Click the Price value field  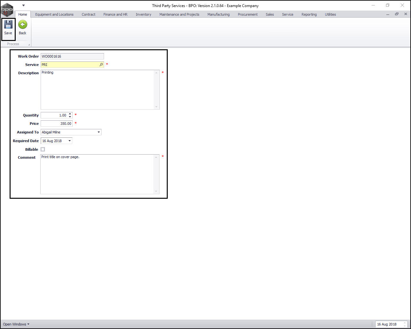click(x=57, y=124)
